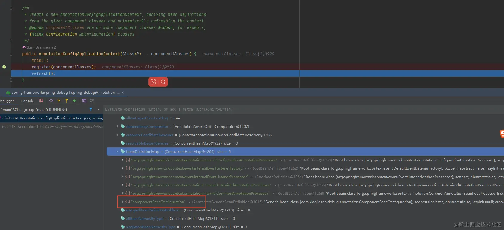Open the thread selector dropdown arrow

click(x=98, y=109)
